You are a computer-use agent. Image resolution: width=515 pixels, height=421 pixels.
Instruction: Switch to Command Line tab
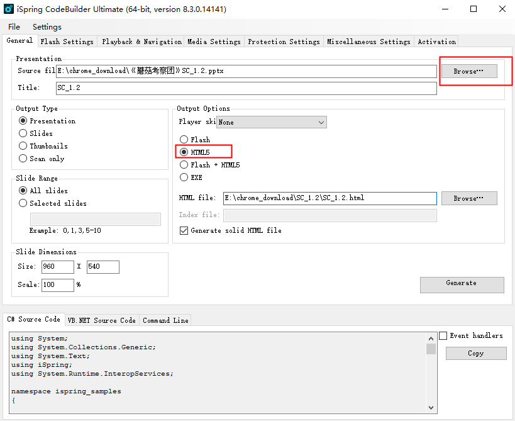pos(165,320)
